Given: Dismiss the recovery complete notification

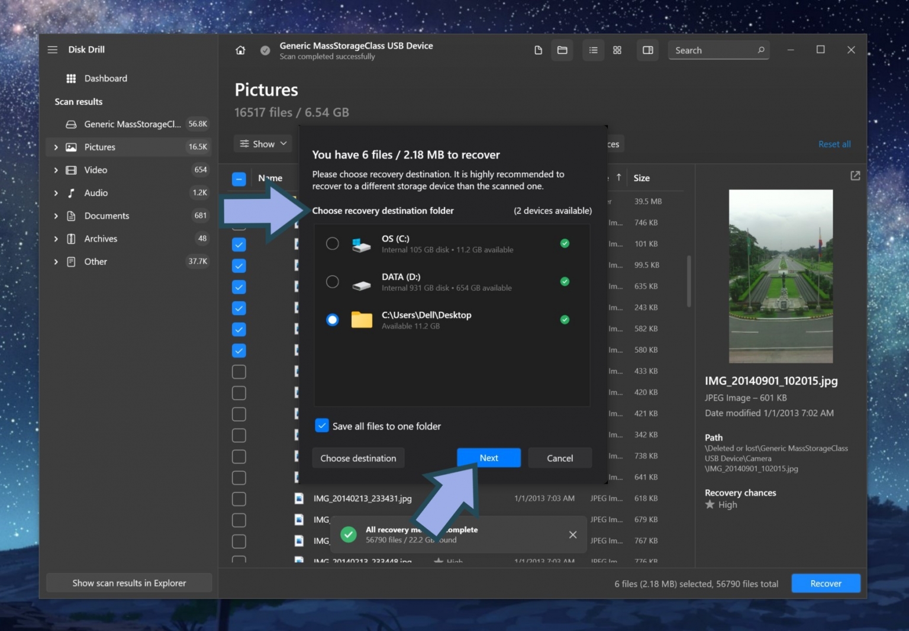Looking at the screenshot, I should point(572,535).
